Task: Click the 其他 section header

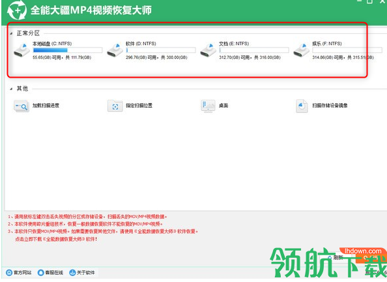Action: coord(22,89)
